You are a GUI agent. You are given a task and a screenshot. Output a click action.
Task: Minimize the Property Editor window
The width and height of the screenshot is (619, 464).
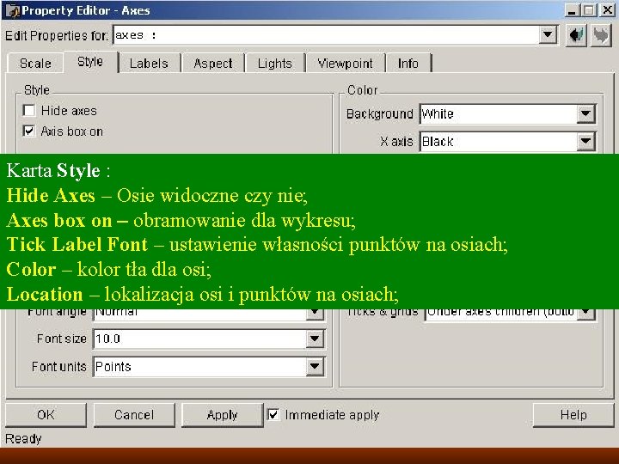(571, 9)
